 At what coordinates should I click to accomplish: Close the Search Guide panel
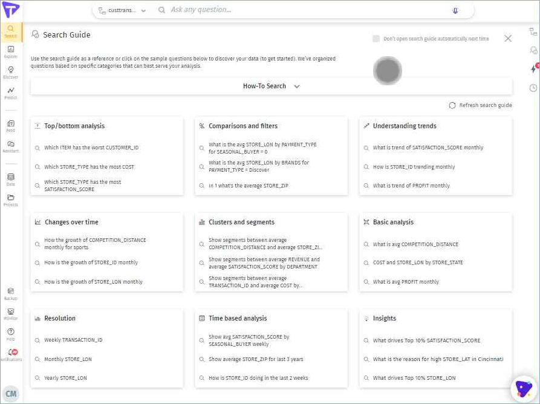507,38
